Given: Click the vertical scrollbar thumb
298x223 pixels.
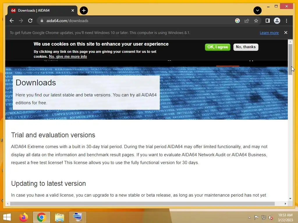Looking at the screenshot, I should (x=290, y=59).
